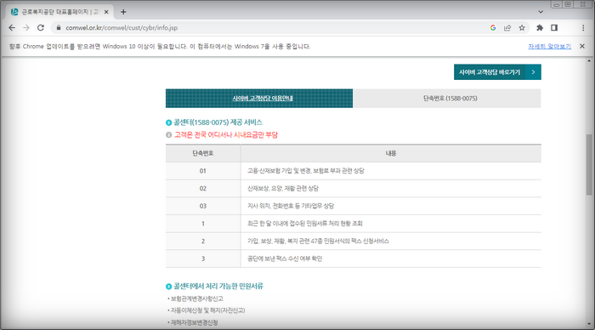Click the 지사 위치, 전화번호 등 row text
The height and width of the screenshot is (330, 595).
(291, 206)
